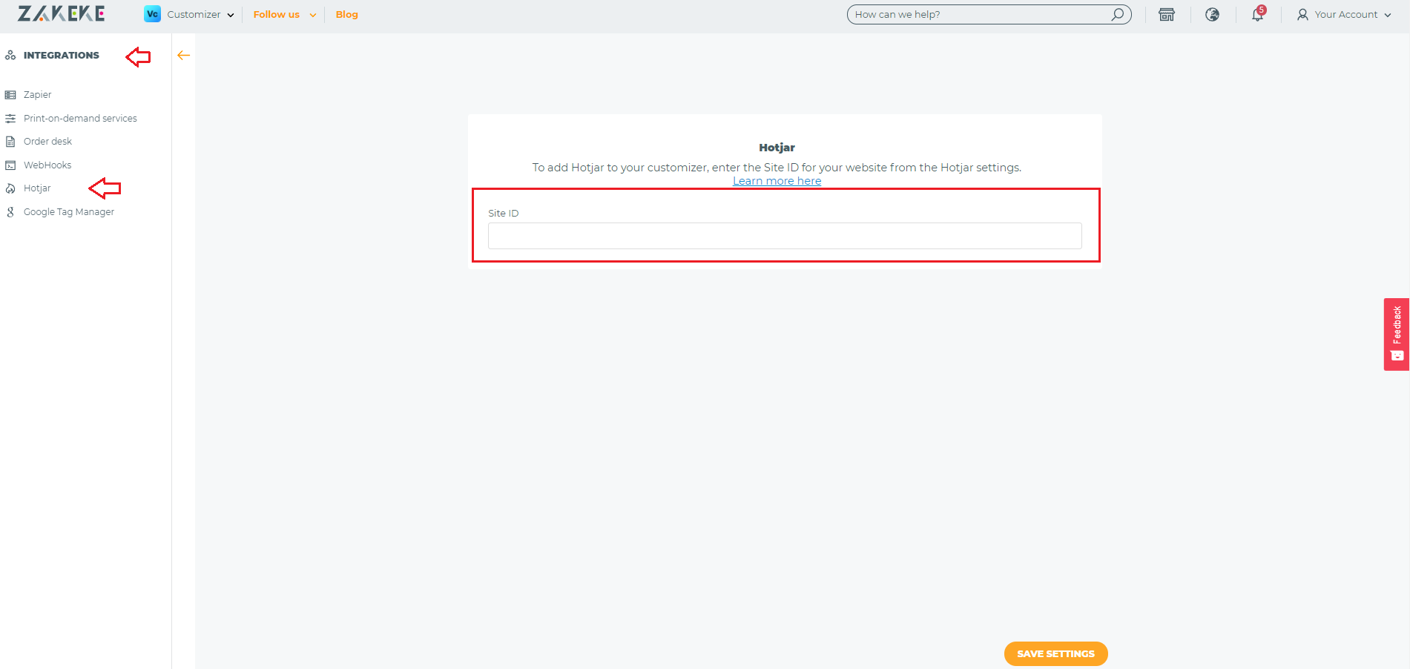Click the Zakeke logo
Screen dimensions: 1410x669
click(62, 13)
